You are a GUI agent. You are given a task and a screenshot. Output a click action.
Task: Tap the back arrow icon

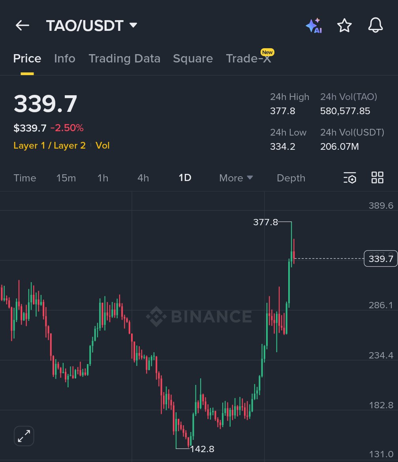tap(23, 26)
